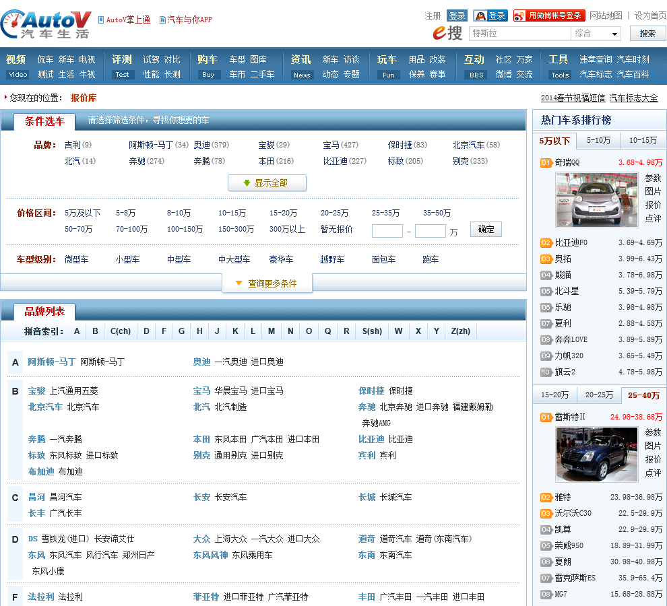Open the search category 综合 dropdown
Image resolution: width=667 pixels, height=606 pixels.
[596, 34]
